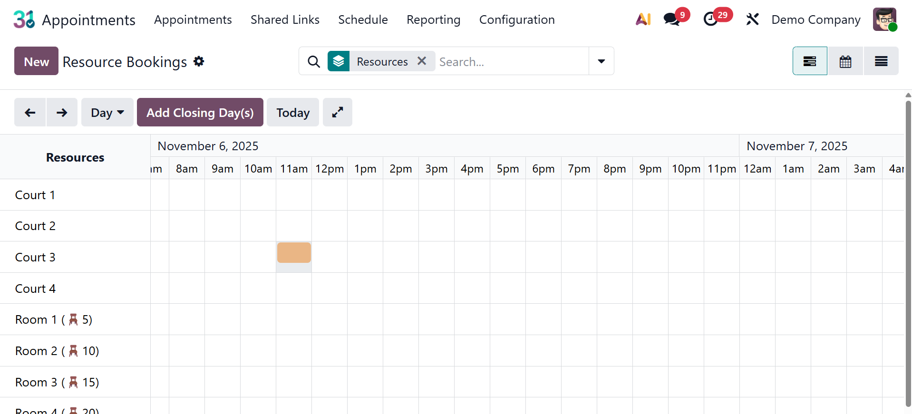Image resolution: width=912 pixels, height=414 pixels.
Task: Open the Resource Bookings gear settings
Action: 199,61
